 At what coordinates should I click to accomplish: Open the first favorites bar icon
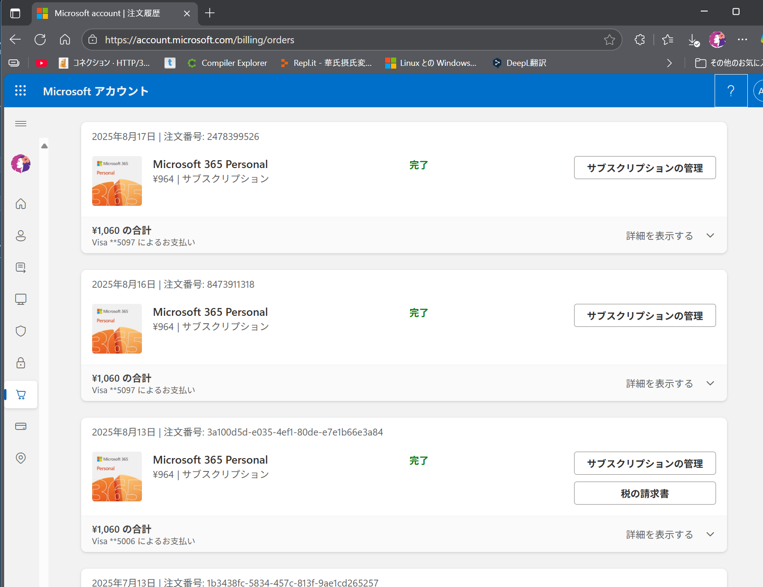14,63
